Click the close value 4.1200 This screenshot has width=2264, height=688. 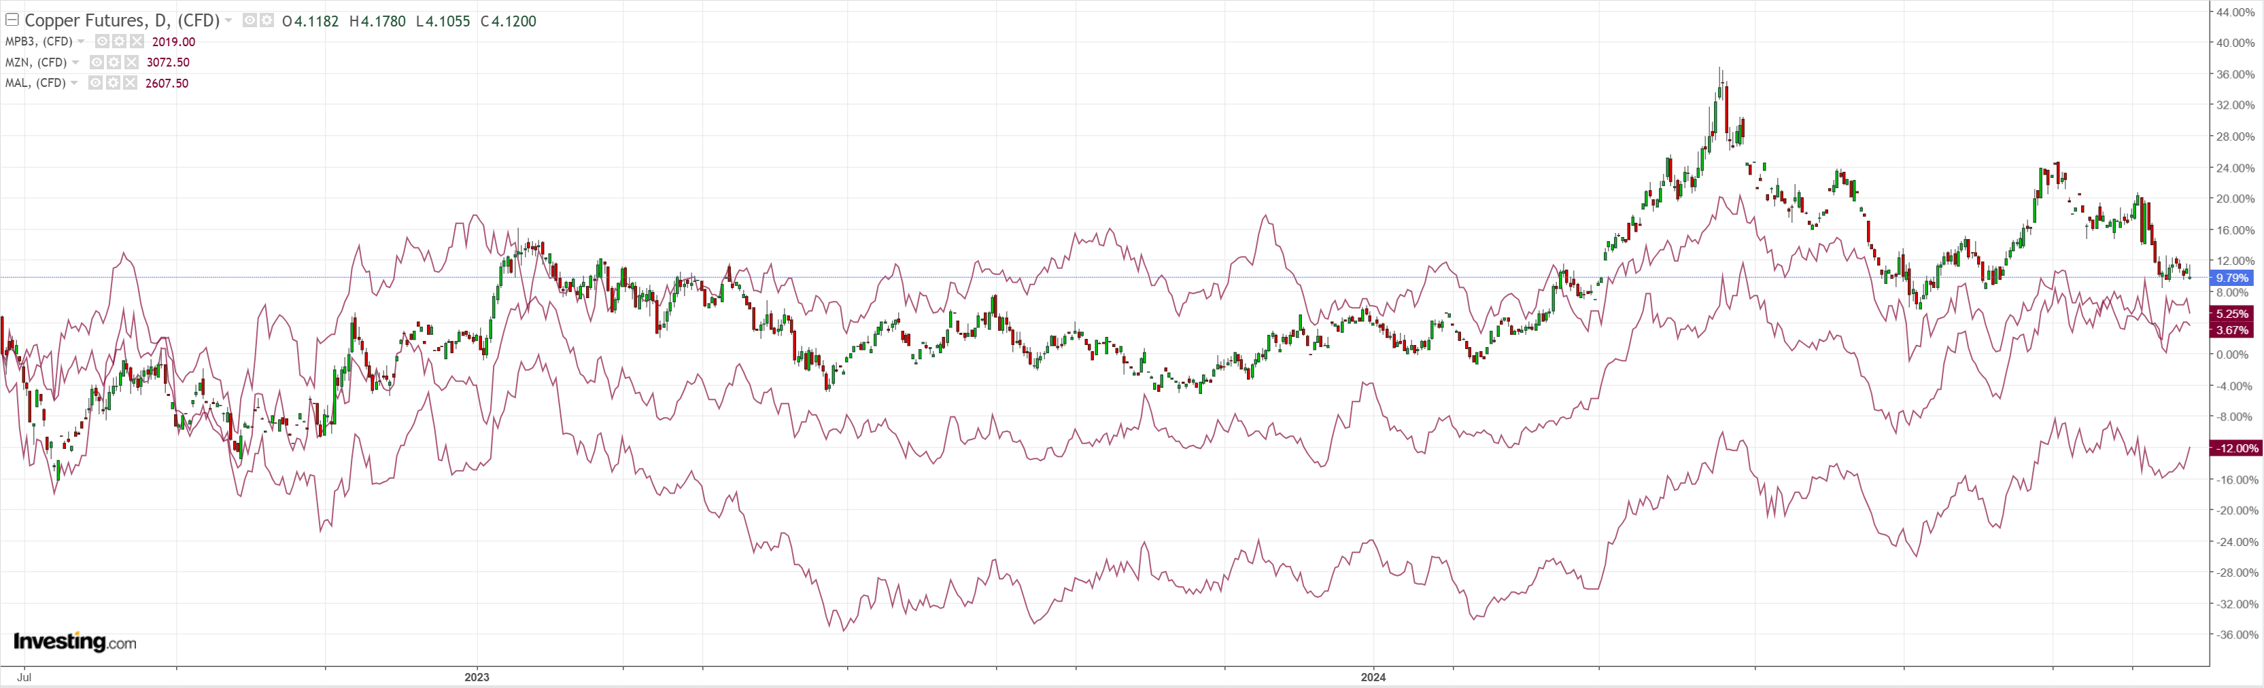pyautogui.click(x=514, y=21)
